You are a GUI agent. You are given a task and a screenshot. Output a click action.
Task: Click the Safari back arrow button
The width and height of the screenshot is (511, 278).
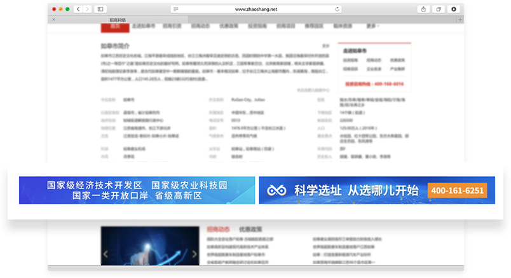78,10
